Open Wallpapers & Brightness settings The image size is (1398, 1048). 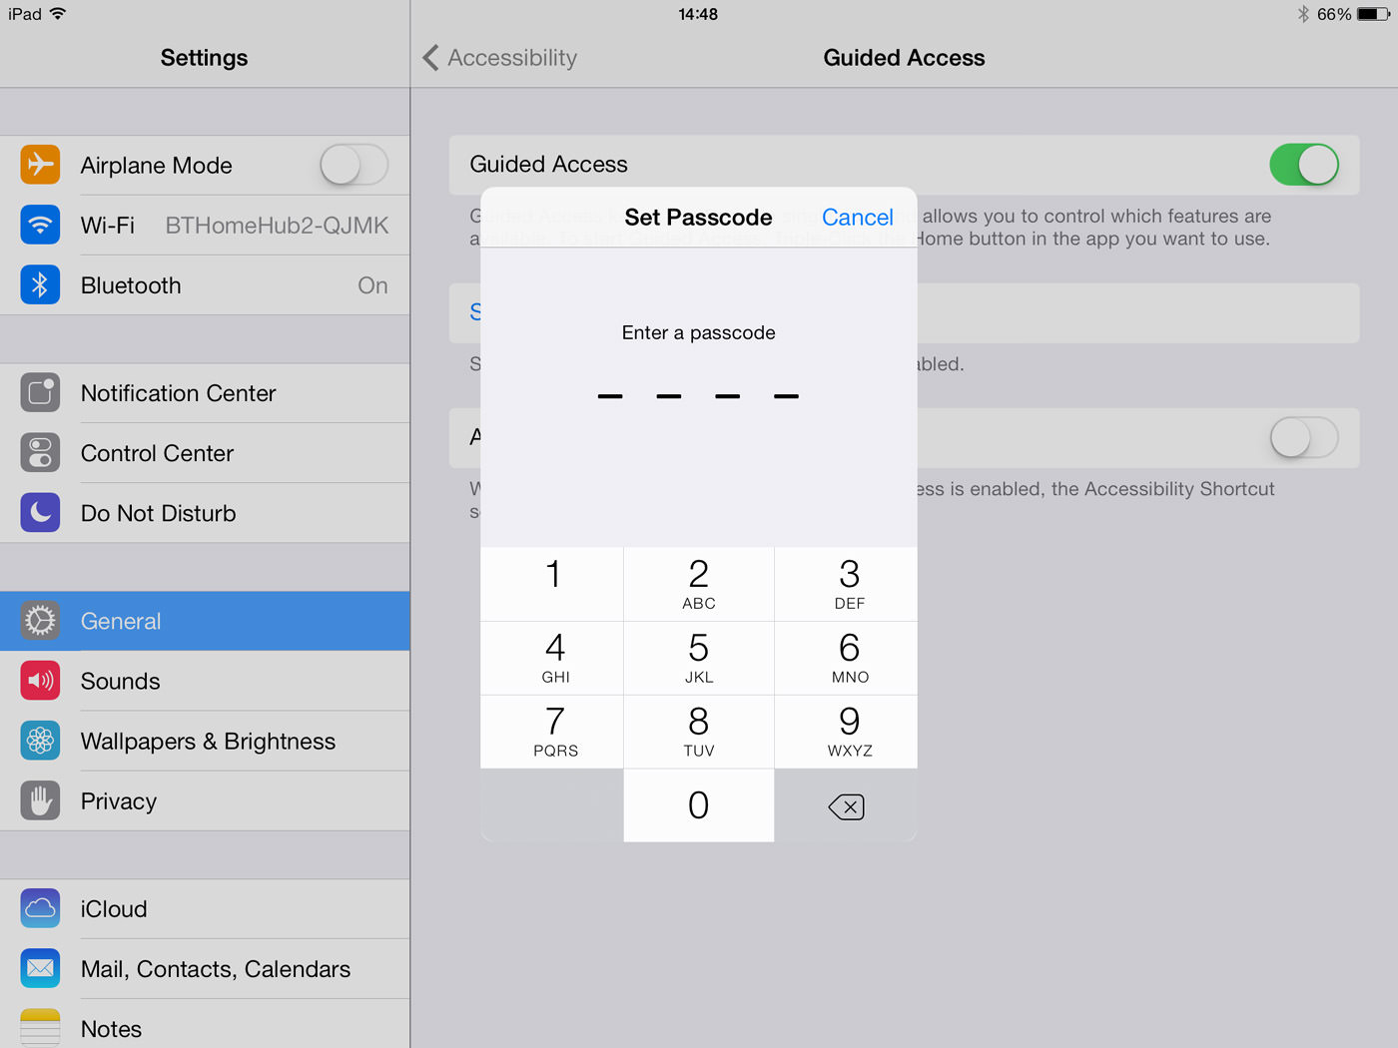(x=205, y=741)
